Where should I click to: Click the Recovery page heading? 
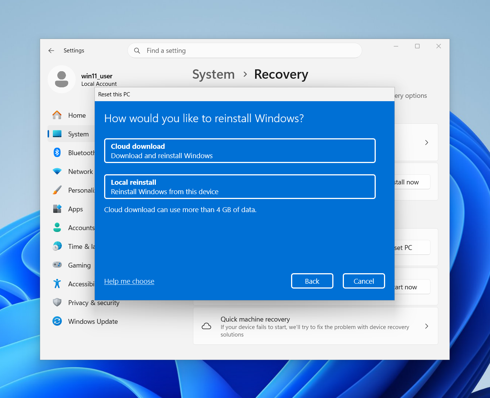pyautogui.click(x=281, y=74)
